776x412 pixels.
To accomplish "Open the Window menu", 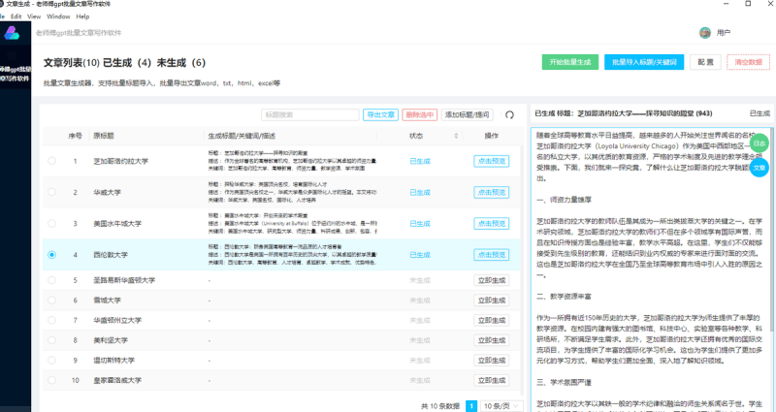I will 58,16.
